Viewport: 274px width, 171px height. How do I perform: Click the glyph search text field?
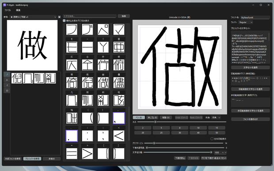click(x=90, y=16)
